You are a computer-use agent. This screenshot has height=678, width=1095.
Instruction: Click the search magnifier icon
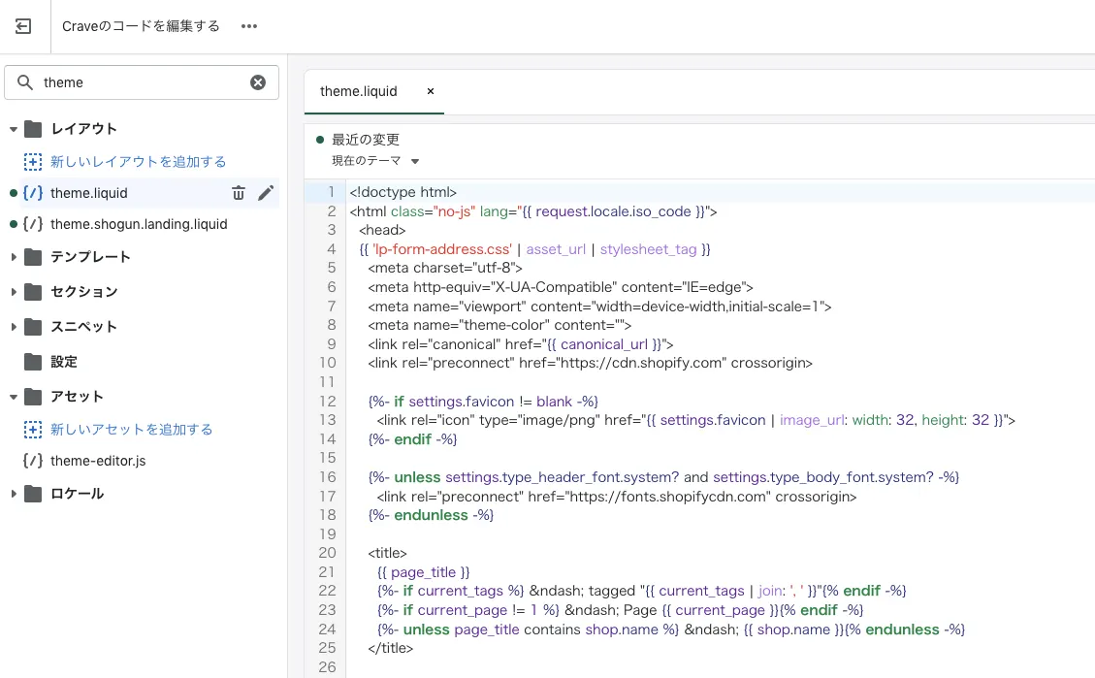click(x=25, y=82)
